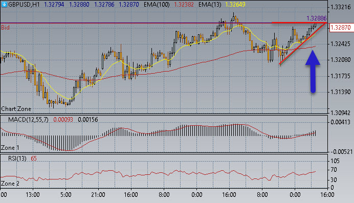Click the red Bid label
Viewport: 354px width, 203px height.
click(x=6, y=28)
